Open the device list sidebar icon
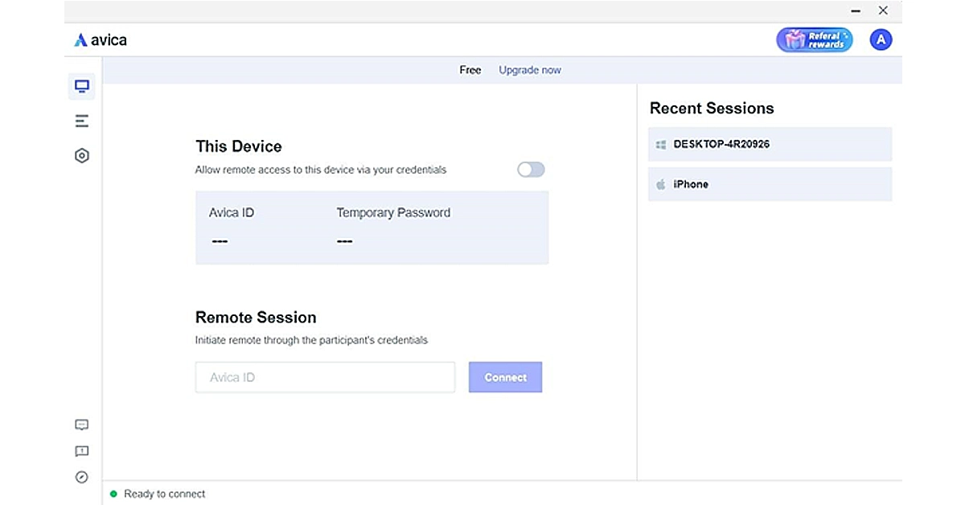965x505 pixels. tap(81, 121)
